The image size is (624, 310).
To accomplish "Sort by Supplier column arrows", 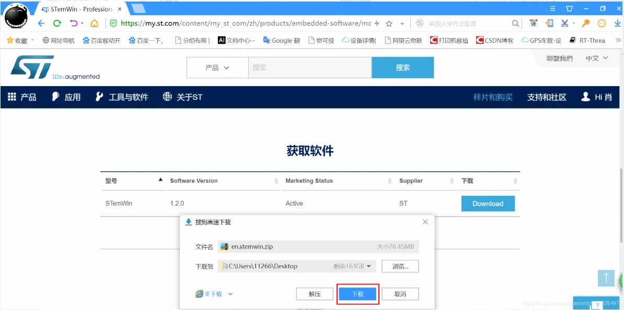I will click(x=452, y=181).
